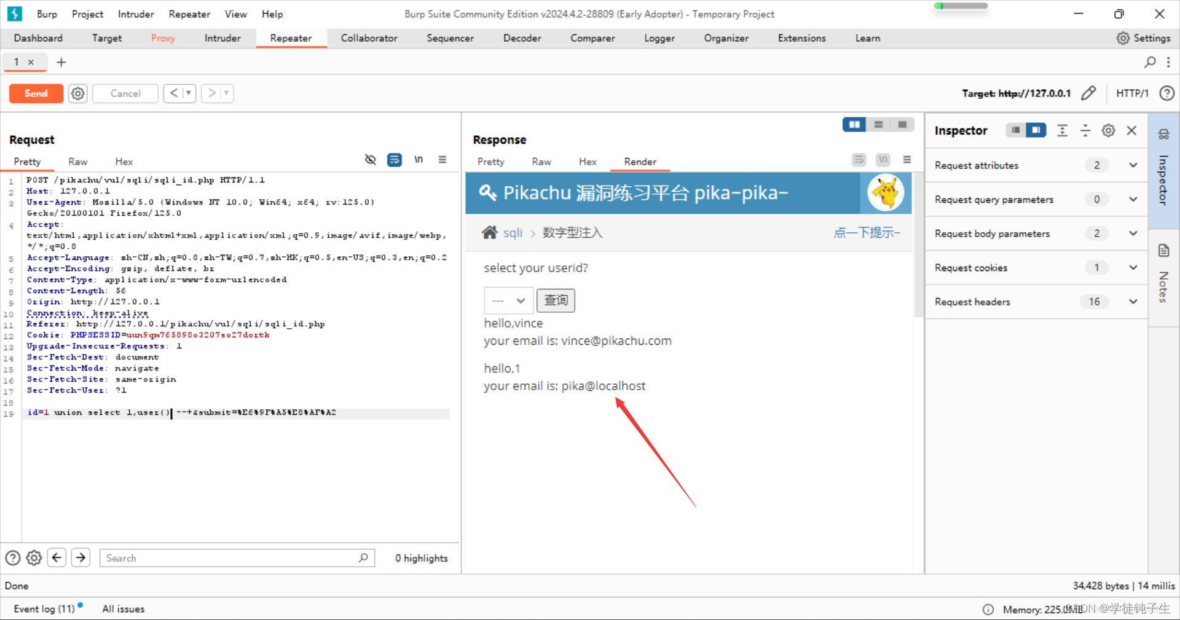Switch to the Intruder tool tab
Screen dimensions: 1180x620
tap(222, 38)
